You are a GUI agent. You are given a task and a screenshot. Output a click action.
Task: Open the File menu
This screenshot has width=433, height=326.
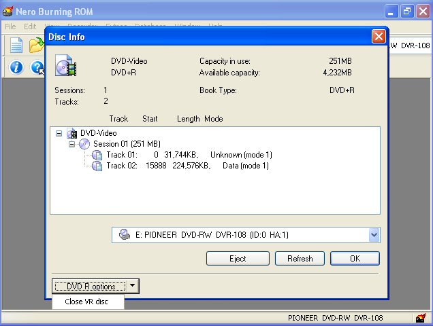[10, 26]
